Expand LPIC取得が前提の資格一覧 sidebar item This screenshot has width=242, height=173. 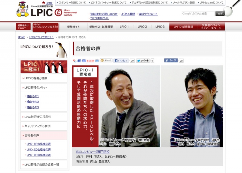(44, 165)
